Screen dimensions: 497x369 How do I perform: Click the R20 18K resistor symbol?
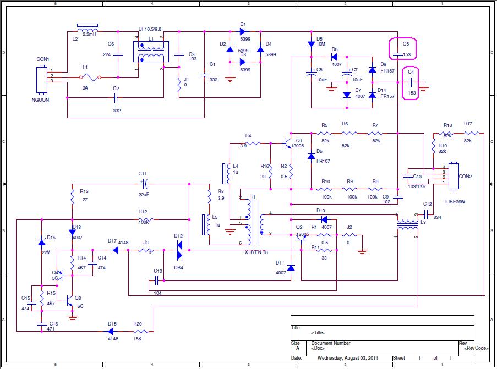click(x=141, y=331)
